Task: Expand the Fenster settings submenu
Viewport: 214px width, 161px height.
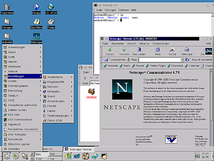Action: pos(58,106)
